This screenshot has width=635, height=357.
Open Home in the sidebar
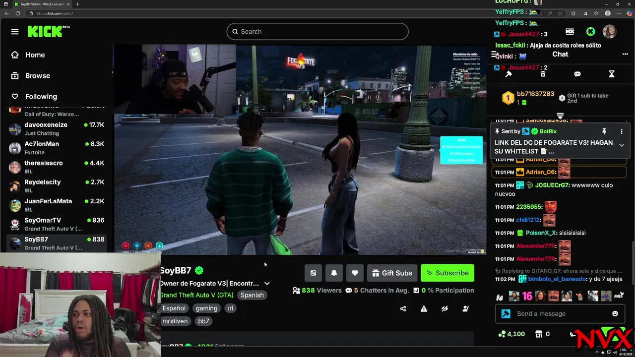pyautogui.click(x=29, y=55)
